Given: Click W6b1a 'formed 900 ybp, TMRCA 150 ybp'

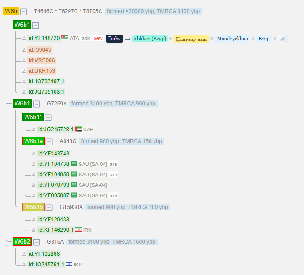Looking at the screenshot, I should [x=122, y=141].
